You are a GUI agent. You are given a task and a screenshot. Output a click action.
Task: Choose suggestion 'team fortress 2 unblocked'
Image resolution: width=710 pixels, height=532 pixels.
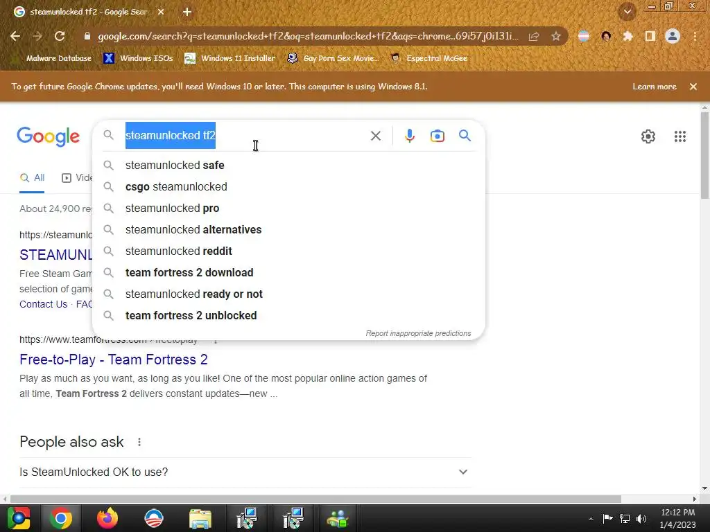[x=288, y=315]
